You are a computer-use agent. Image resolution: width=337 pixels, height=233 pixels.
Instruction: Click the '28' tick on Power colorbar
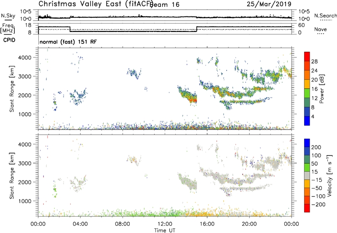314,61
